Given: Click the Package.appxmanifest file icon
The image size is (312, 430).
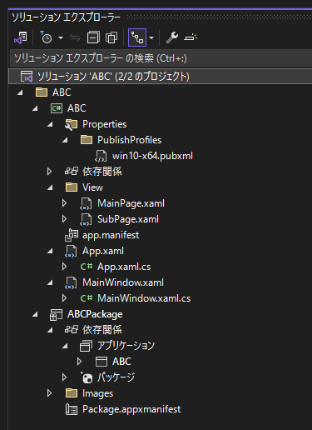Looking at the screenshot, I should pos(72,409).
